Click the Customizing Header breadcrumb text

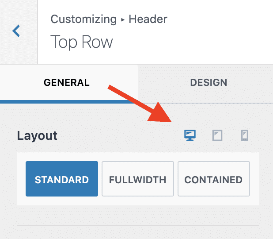click(x=109, y=19)
